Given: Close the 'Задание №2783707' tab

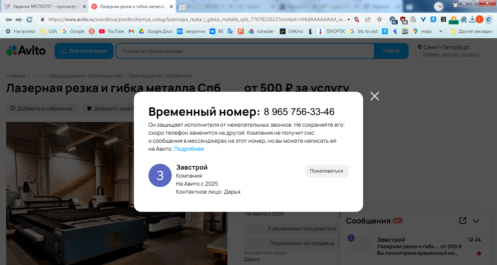Looking at the screenshot, I should coord(84,7).
